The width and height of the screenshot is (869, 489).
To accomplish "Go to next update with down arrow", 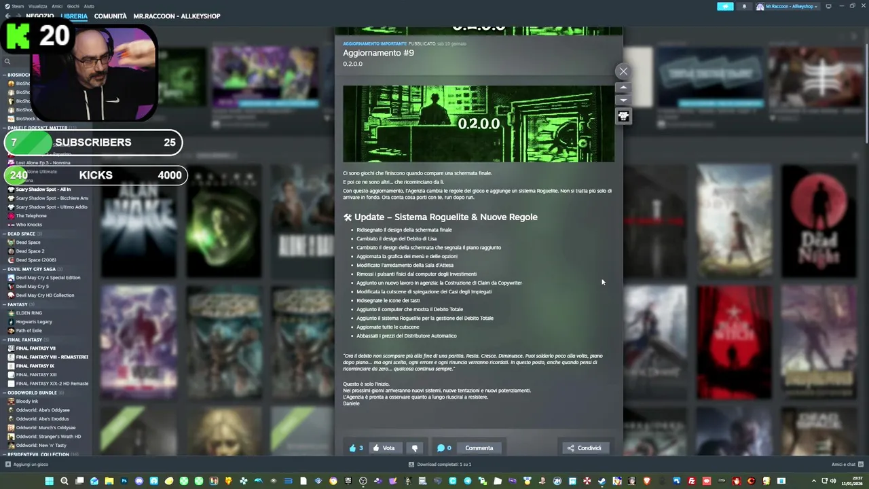I will tap(623, 101).
